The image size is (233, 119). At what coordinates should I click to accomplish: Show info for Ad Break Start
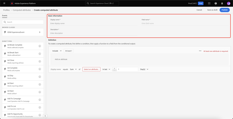40,54
